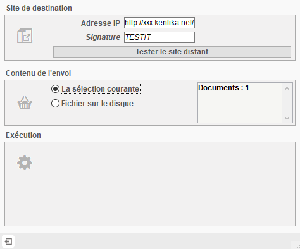Click inside the empty Exécution panel
This screenshot has width=300, height=249.
point(150,184)
